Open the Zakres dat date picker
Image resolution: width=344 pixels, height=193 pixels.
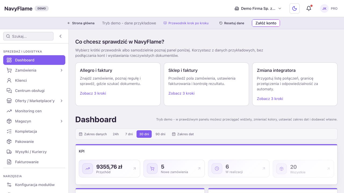(x=183, y=134)
